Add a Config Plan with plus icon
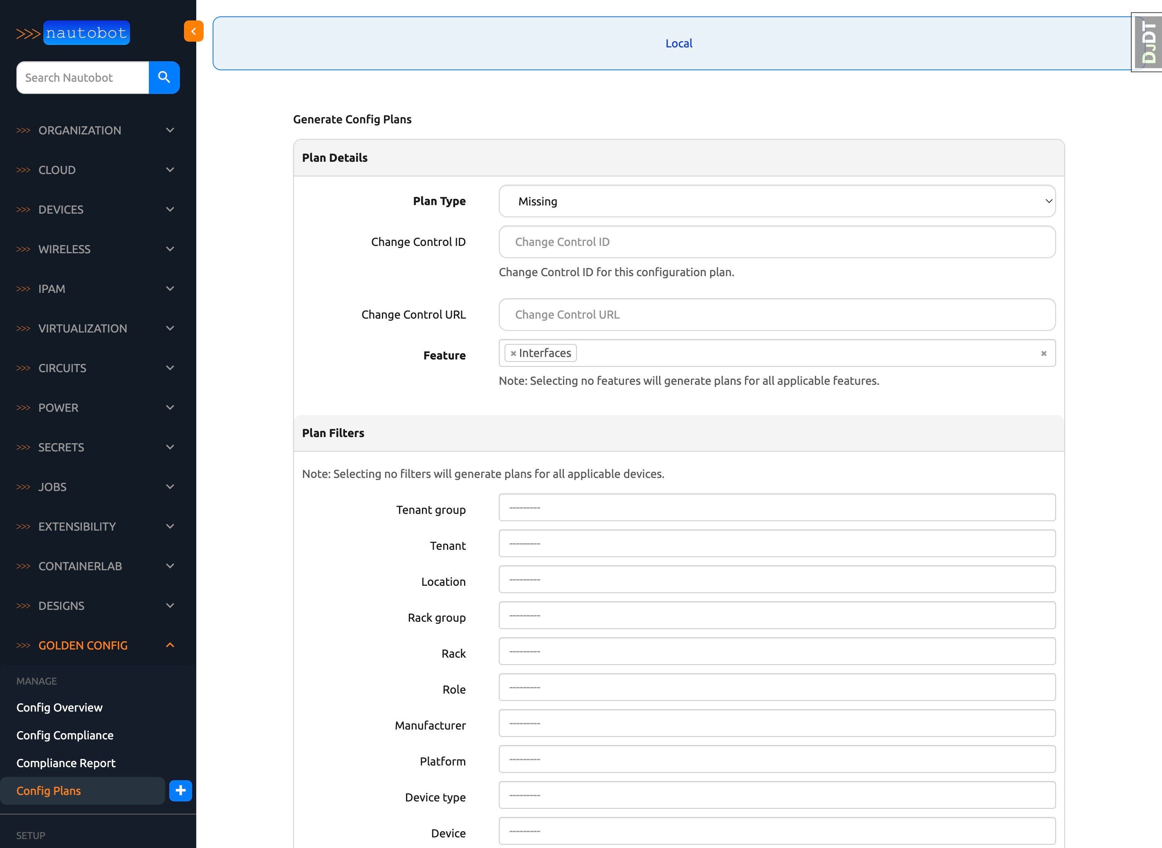The image size is (1162, 848). (180, 790)
